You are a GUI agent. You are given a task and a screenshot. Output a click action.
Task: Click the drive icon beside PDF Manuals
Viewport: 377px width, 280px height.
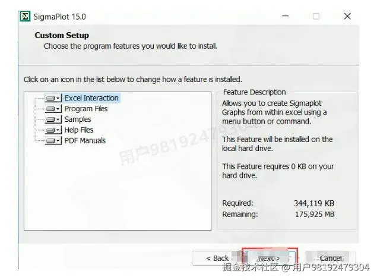point(50,141)
